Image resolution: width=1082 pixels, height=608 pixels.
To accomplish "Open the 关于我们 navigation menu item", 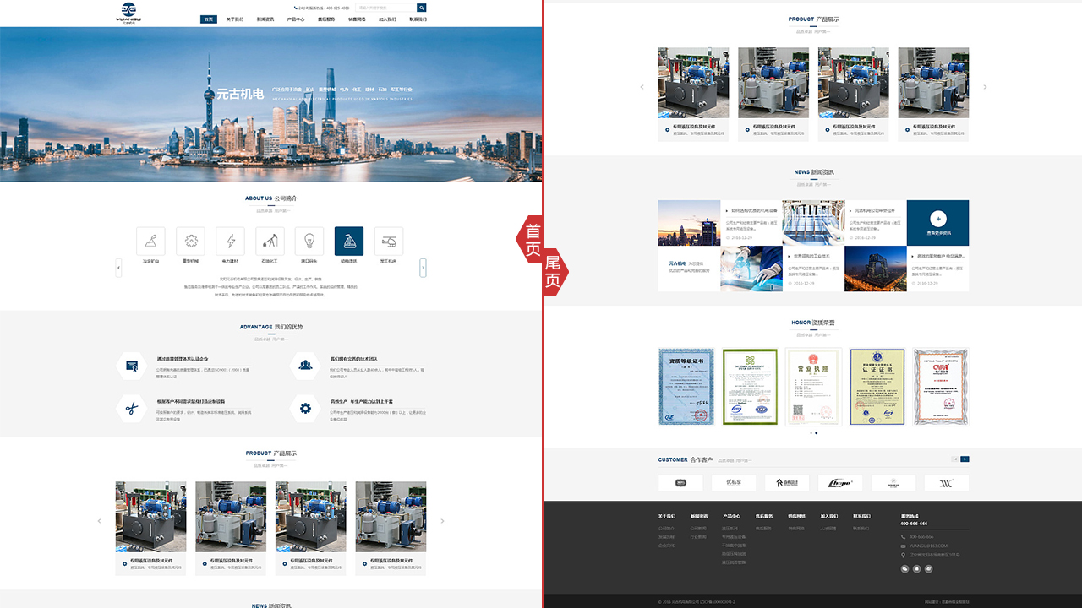I will point(235,19).
